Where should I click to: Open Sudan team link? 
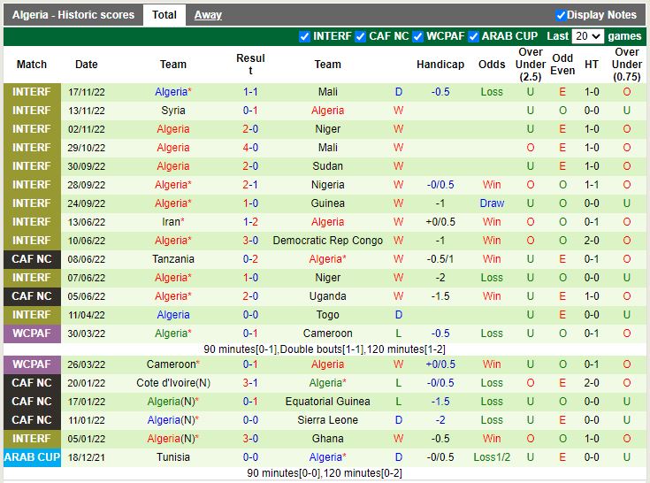(x=327, y=165)
